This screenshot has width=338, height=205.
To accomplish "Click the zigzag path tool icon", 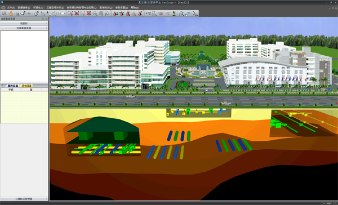I will click(195, 14).
